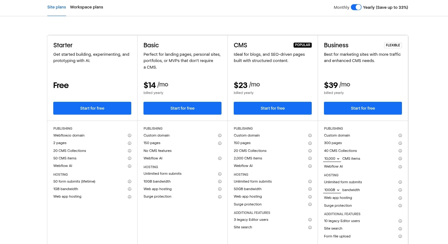
Task: Open info for 300 pages in Business plan
Action: tap(400, 143)
